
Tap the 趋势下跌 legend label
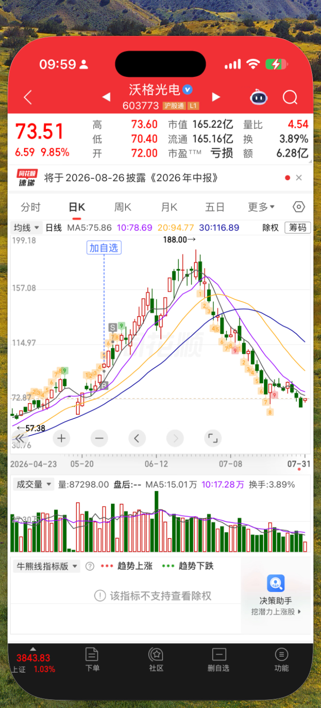click(196, 566)
